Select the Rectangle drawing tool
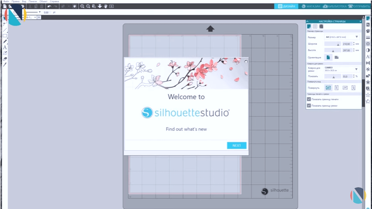This screenshot has height=209, width=372. 5,36
